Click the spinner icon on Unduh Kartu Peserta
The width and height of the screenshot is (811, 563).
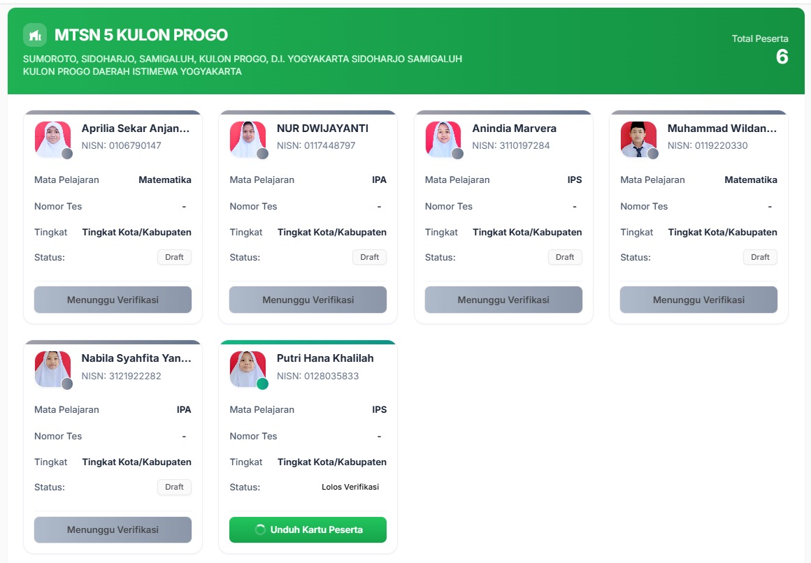pyautogui.click(x=260, y=529)
